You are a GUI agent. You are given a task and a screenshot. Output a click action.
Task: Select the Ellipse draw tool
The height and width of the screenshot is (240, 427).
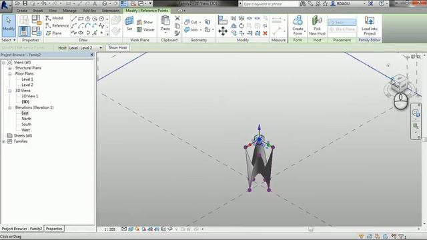click(81, 33)
